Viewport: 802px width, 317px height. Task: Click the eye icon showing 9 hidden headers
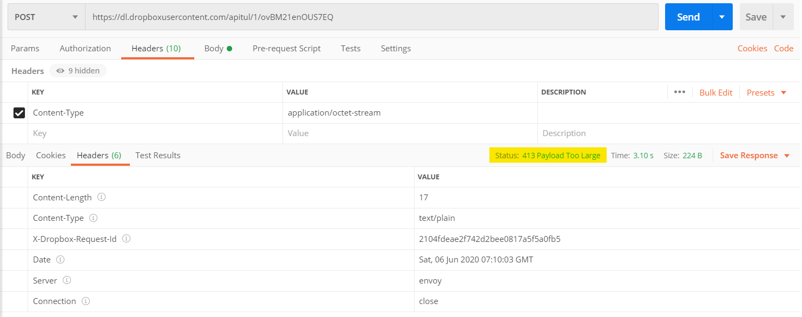(x=61, y=70)
